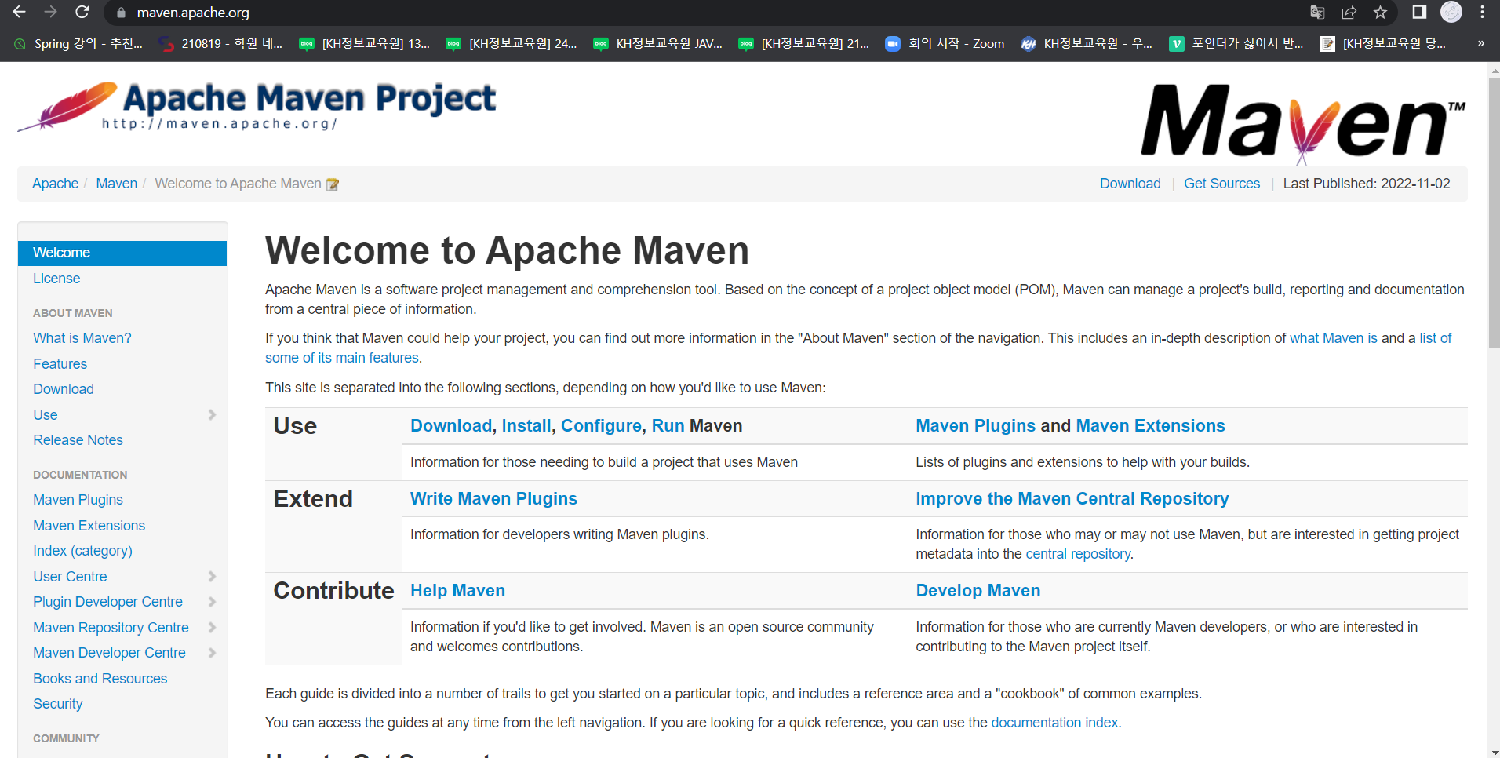This screenshot has width=1500, height=758.
Task: Expand the Use section in the sidebar
Action: point(212,414)
